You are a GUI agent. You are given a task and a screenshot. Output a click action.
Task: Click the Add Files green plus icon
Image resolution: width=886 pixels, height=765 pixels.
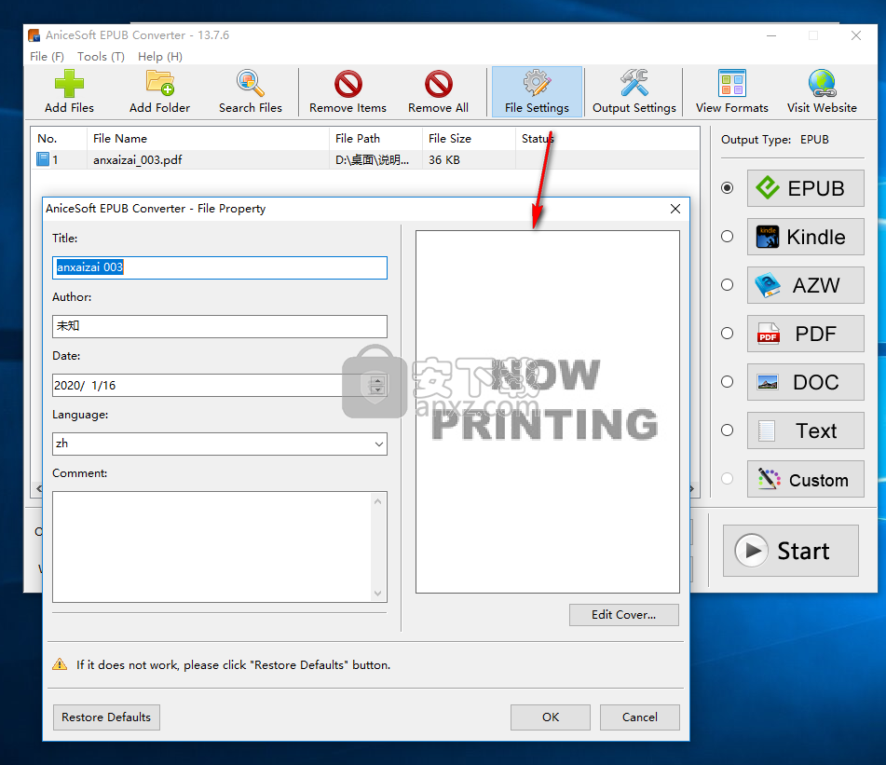pyautogui.click(x=69, y=84)
